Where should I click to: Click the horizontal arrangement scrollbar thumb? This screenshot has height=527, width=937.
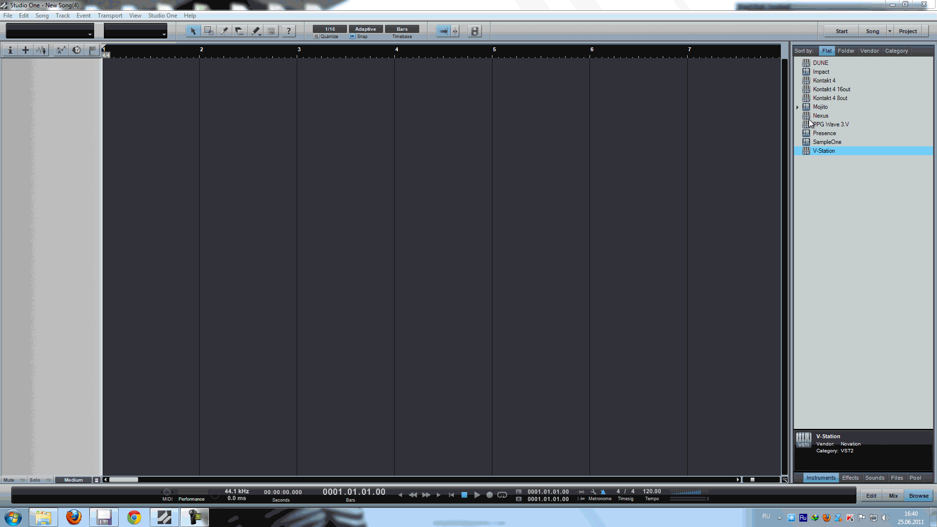[123, 480]
